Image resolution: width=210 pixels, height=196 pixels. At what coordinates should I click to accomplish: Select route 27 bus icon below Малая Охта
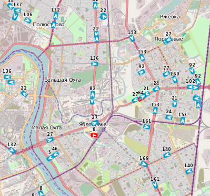(x=50, y=140)
